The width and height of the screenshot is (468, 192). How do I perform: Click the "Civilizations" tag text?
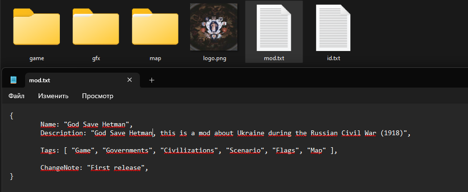(189, 151)
